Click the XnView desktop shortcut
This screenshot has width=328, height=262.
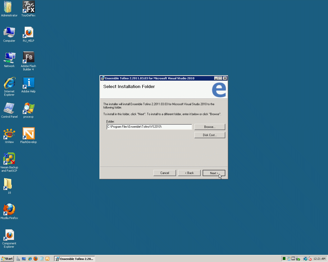pyautogui.click(x=9, y=136)
